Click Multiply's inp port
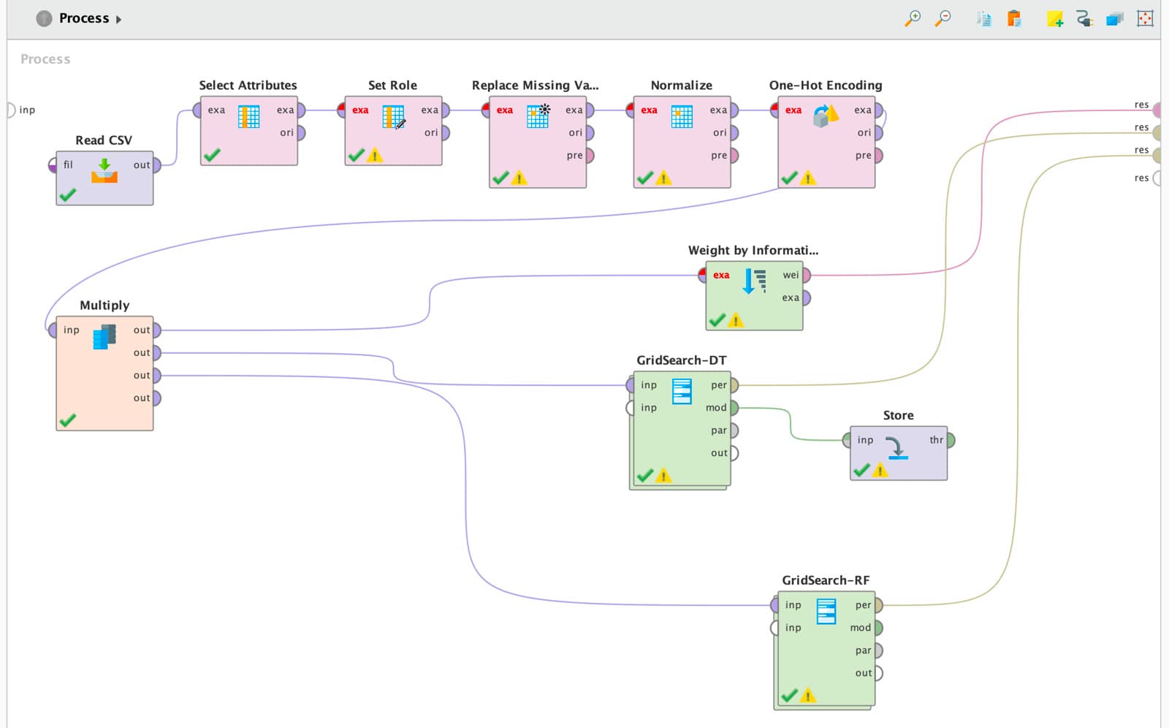This screenshot has height=728, width=1169. pyautogui.click(x=53, y=330)
